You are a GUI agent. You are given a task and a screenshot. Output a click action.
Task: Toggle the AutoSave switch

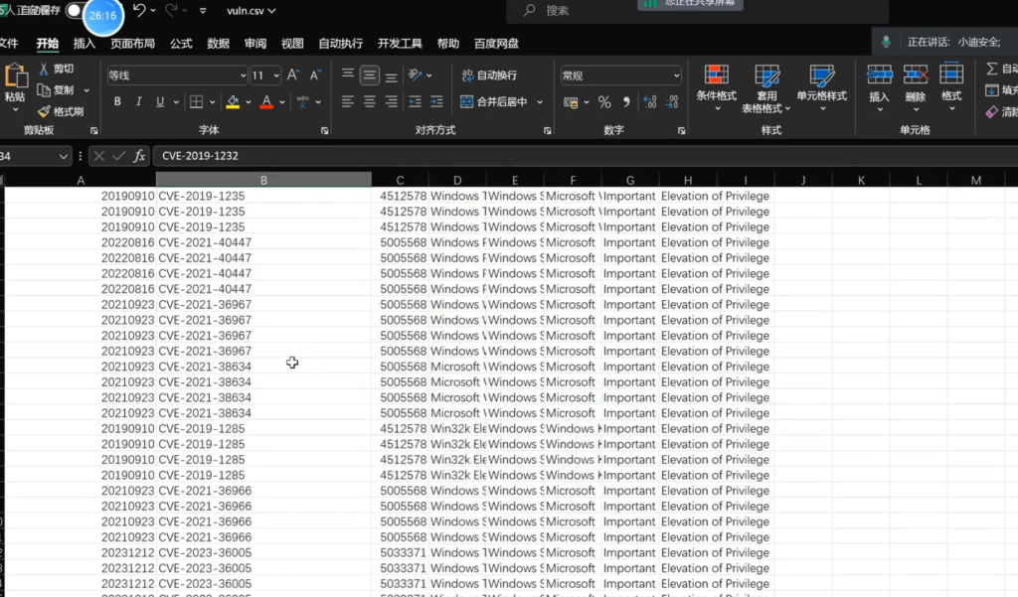pos(76,10)
